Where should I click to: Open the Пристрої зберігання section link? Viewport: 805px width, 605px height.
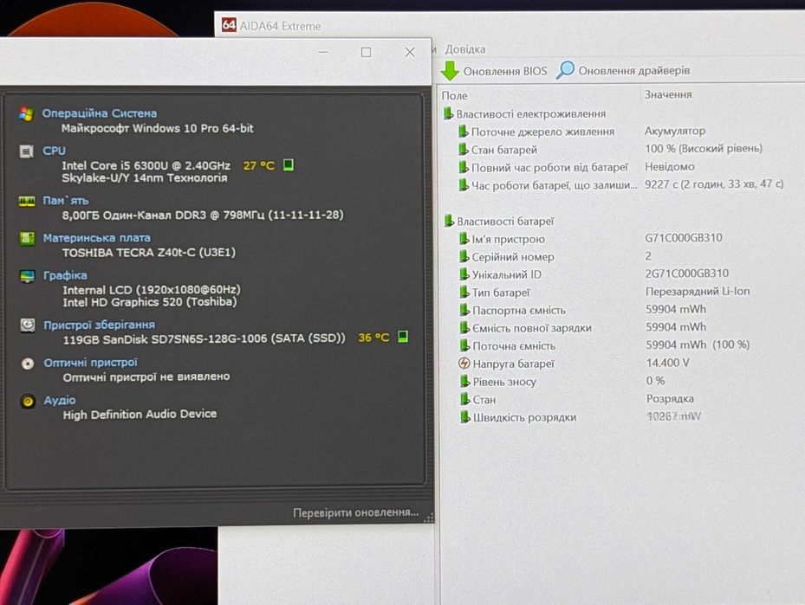coord(99,325)
